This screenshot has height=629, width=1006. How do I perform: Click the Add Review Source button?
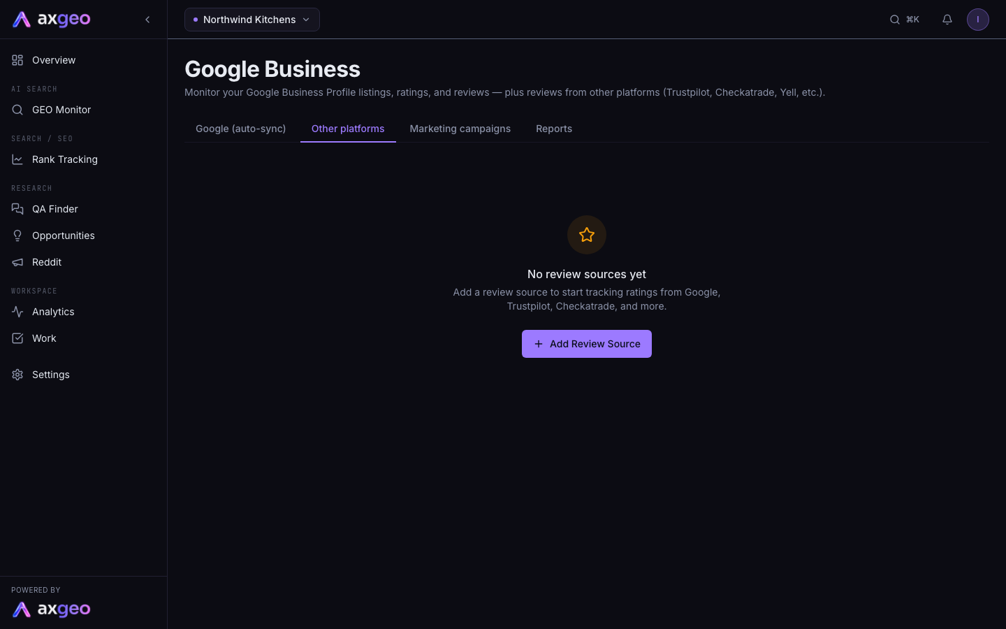tap(587, 344)
